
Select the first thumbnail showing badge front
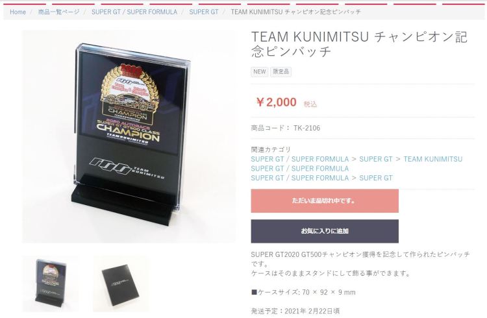pyautogui.click(x=50, y=284)
